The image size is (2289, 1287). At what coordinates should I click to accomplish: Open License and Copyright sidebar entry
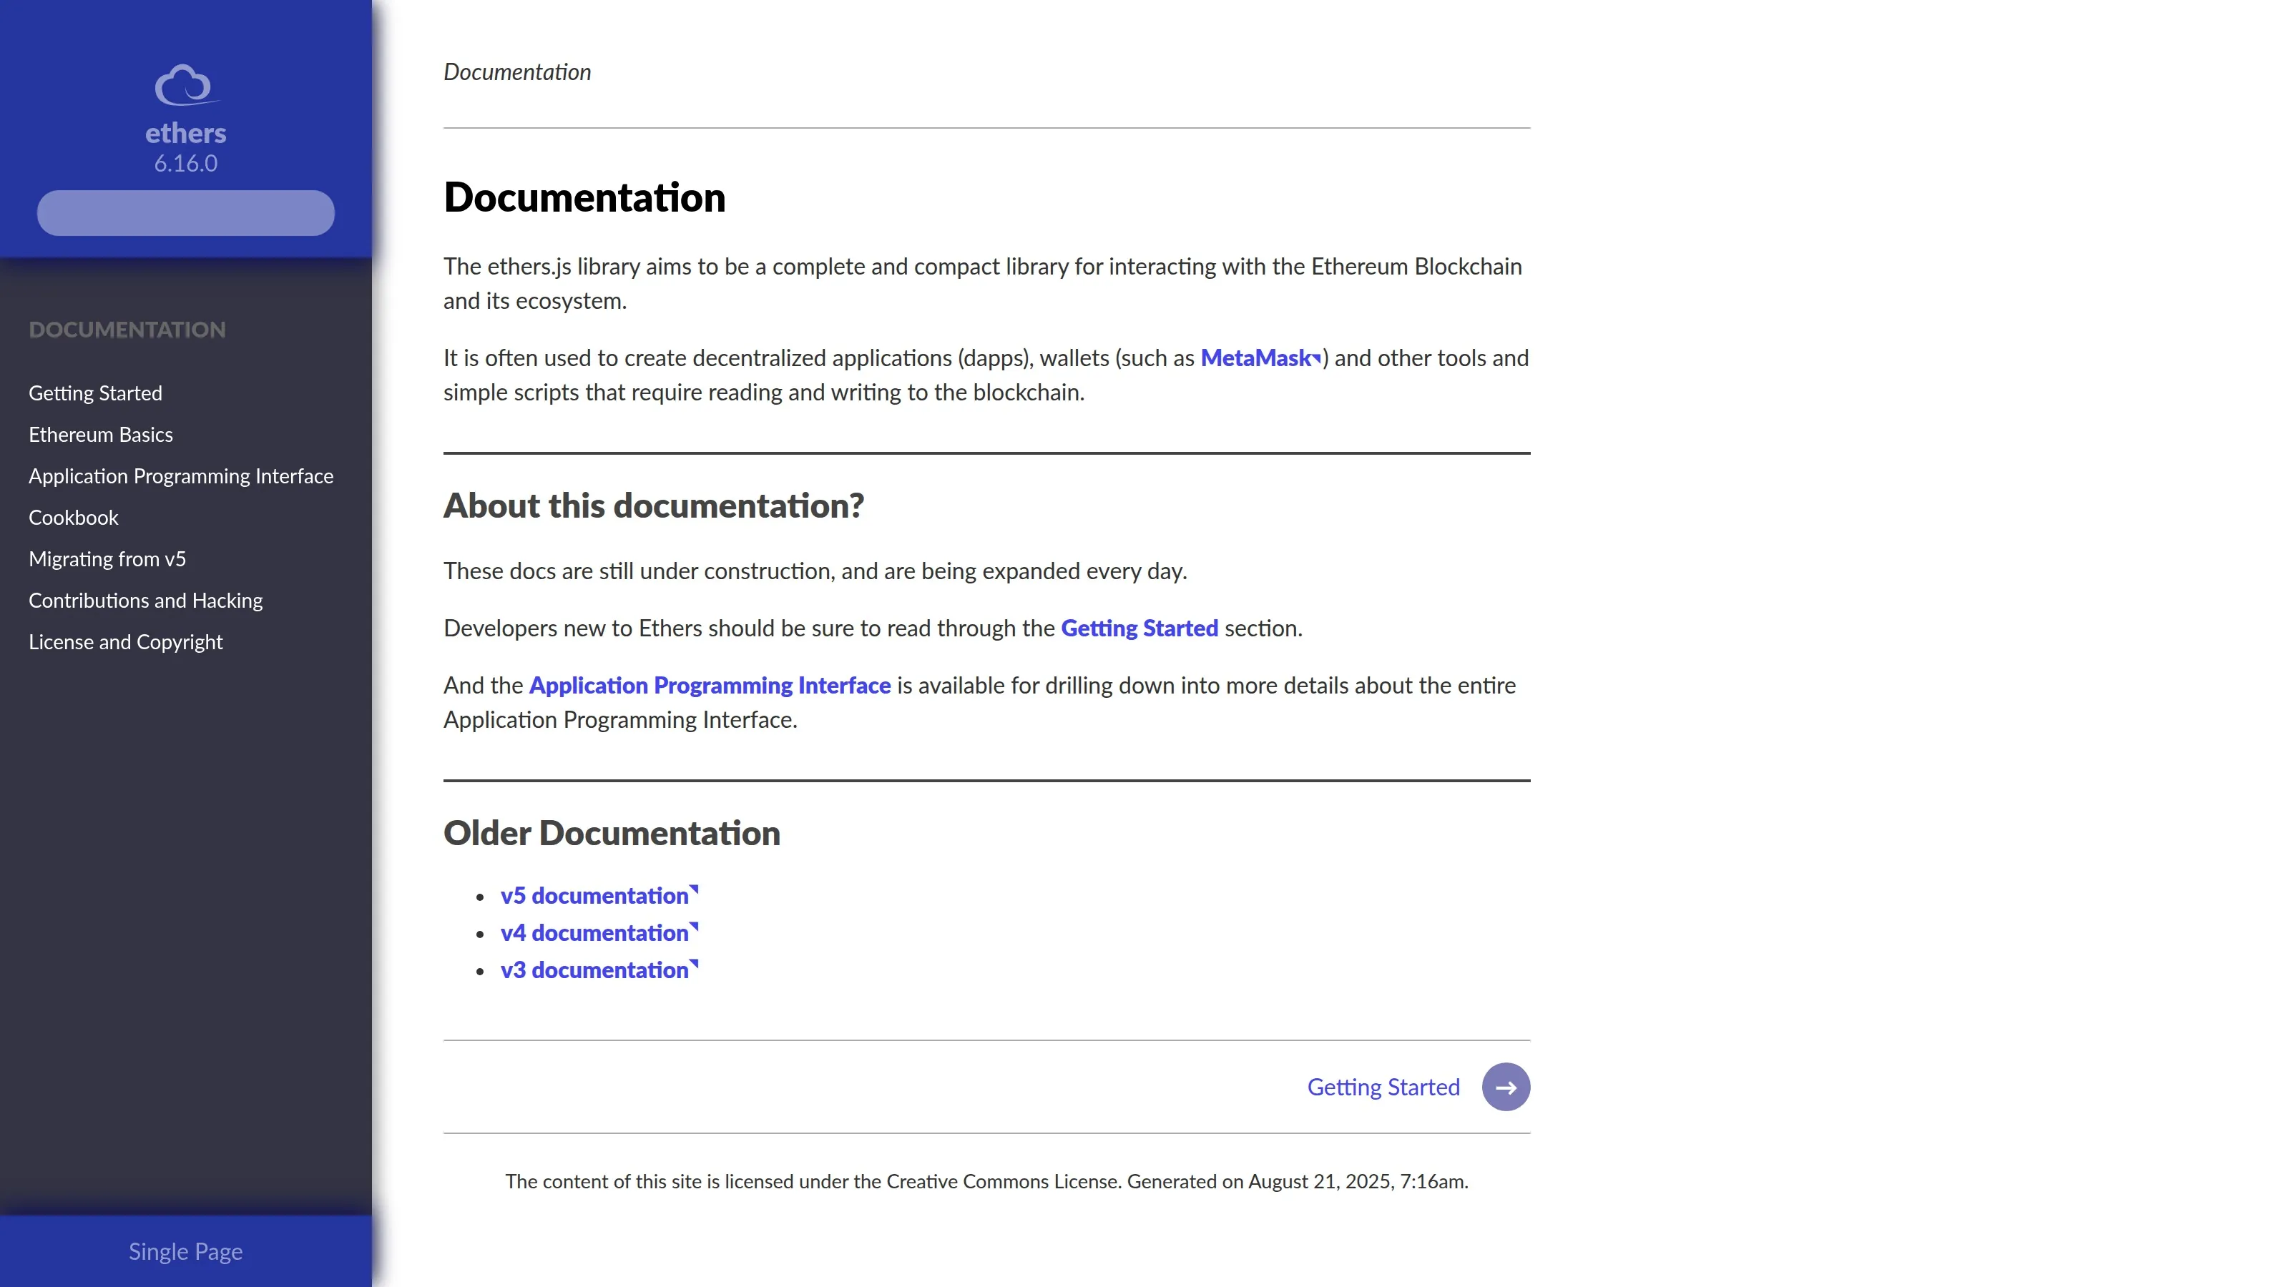[125, 641]
